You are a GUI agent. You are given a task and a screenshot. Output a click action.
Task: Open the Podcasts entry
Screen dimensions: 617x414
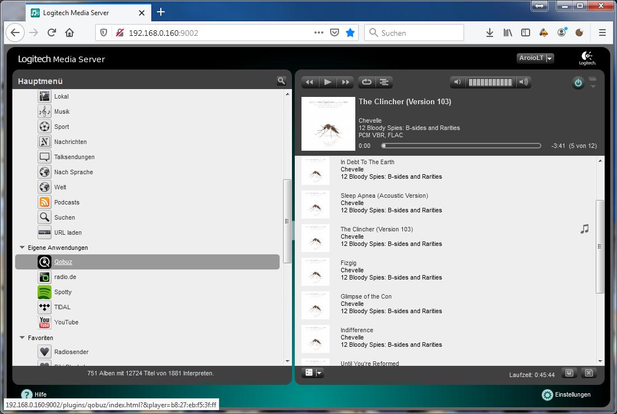click(x=67, y=202)
